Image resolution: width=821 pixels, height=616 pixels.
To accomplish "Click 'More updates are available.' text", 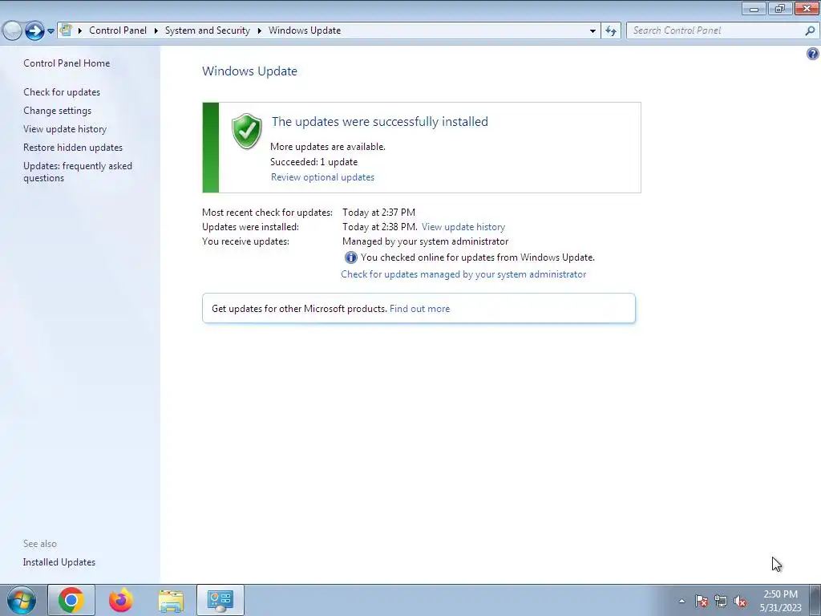I will (328, 147).
